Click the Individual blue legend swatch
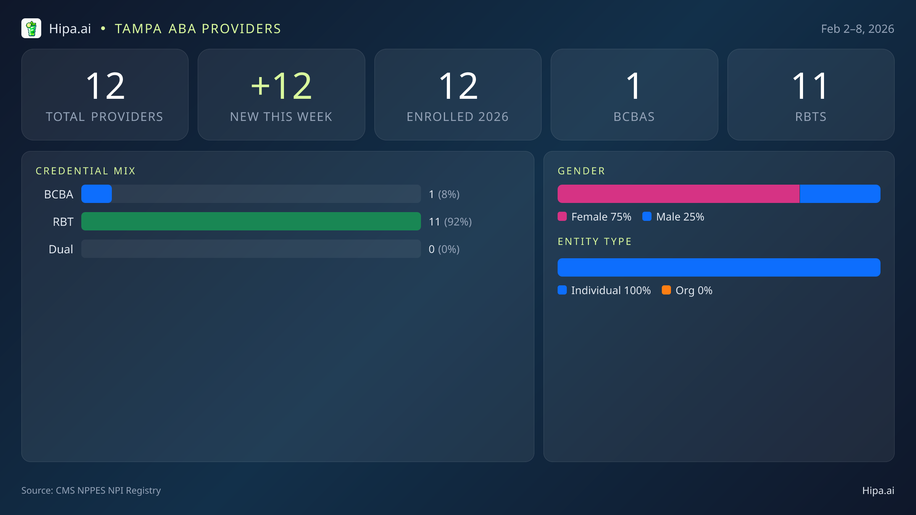 [562, 290]
